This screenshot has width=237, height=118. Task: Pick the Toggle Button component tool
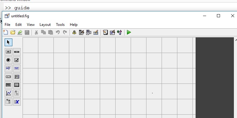pos(8,85)
